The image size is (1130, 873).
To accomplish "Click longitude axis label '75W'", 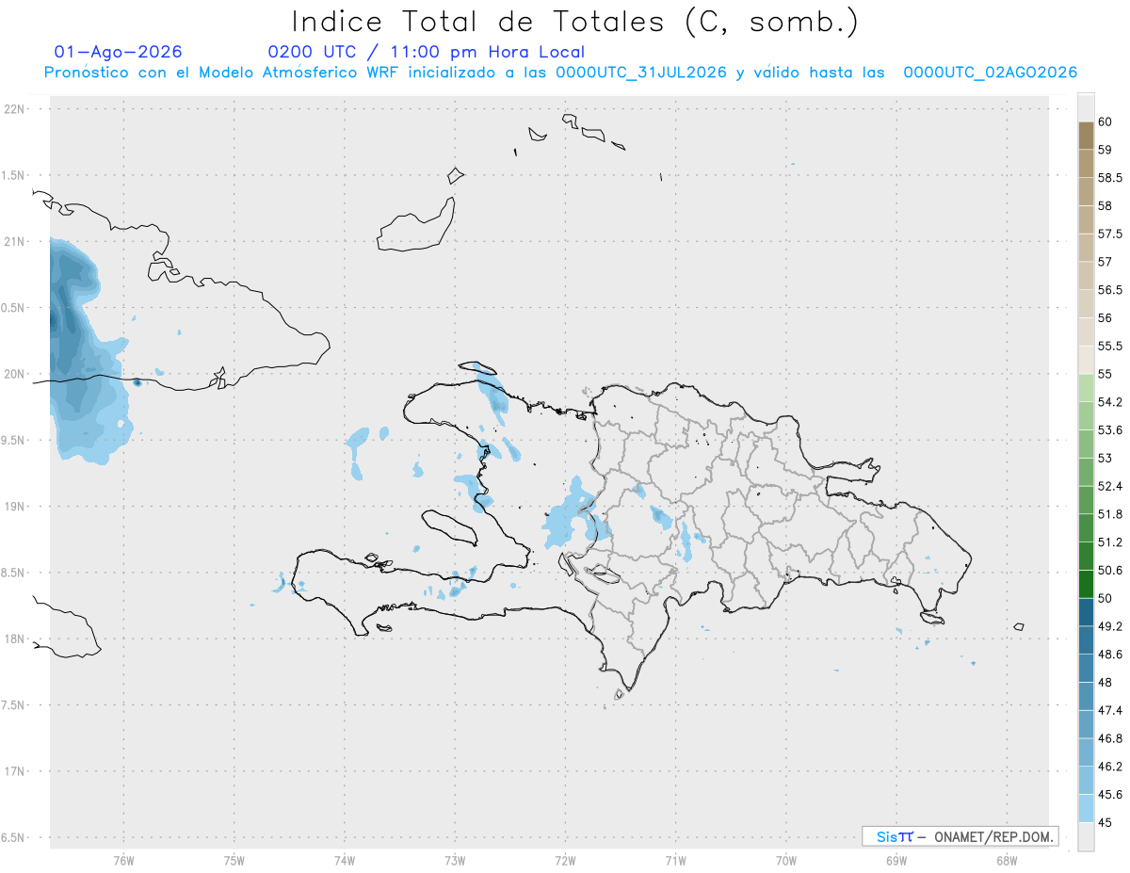I will (x=234, y=860).
